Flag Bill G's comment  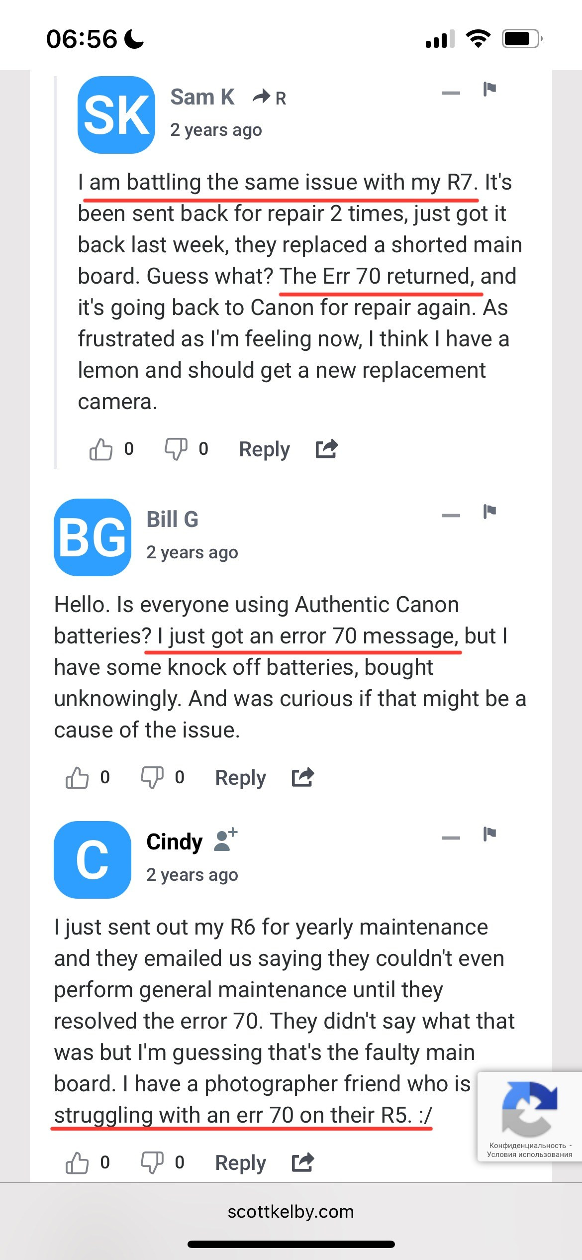(489, 512)
